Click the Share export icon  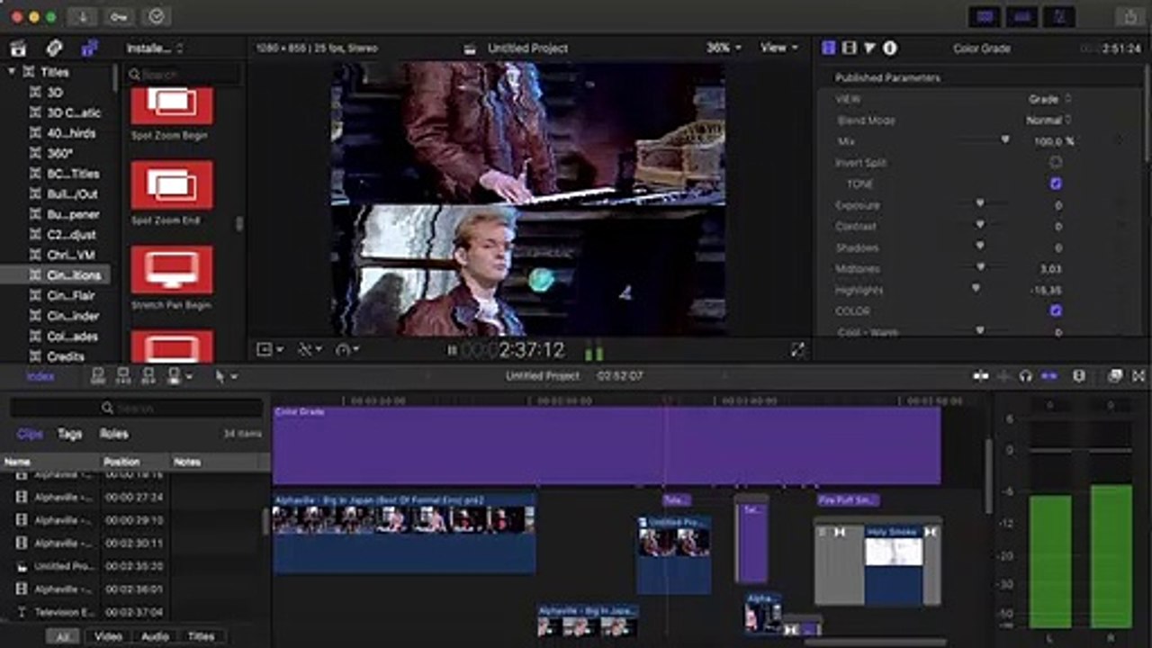[1129, 16]
